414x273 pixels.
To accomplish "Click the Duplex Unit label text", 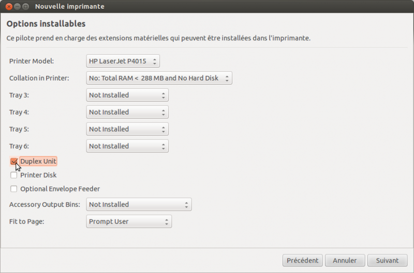I will (38, 161).
